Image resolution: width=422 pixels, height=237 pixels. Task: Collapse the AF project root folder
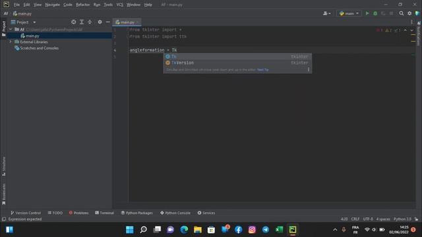click(11, 29)
